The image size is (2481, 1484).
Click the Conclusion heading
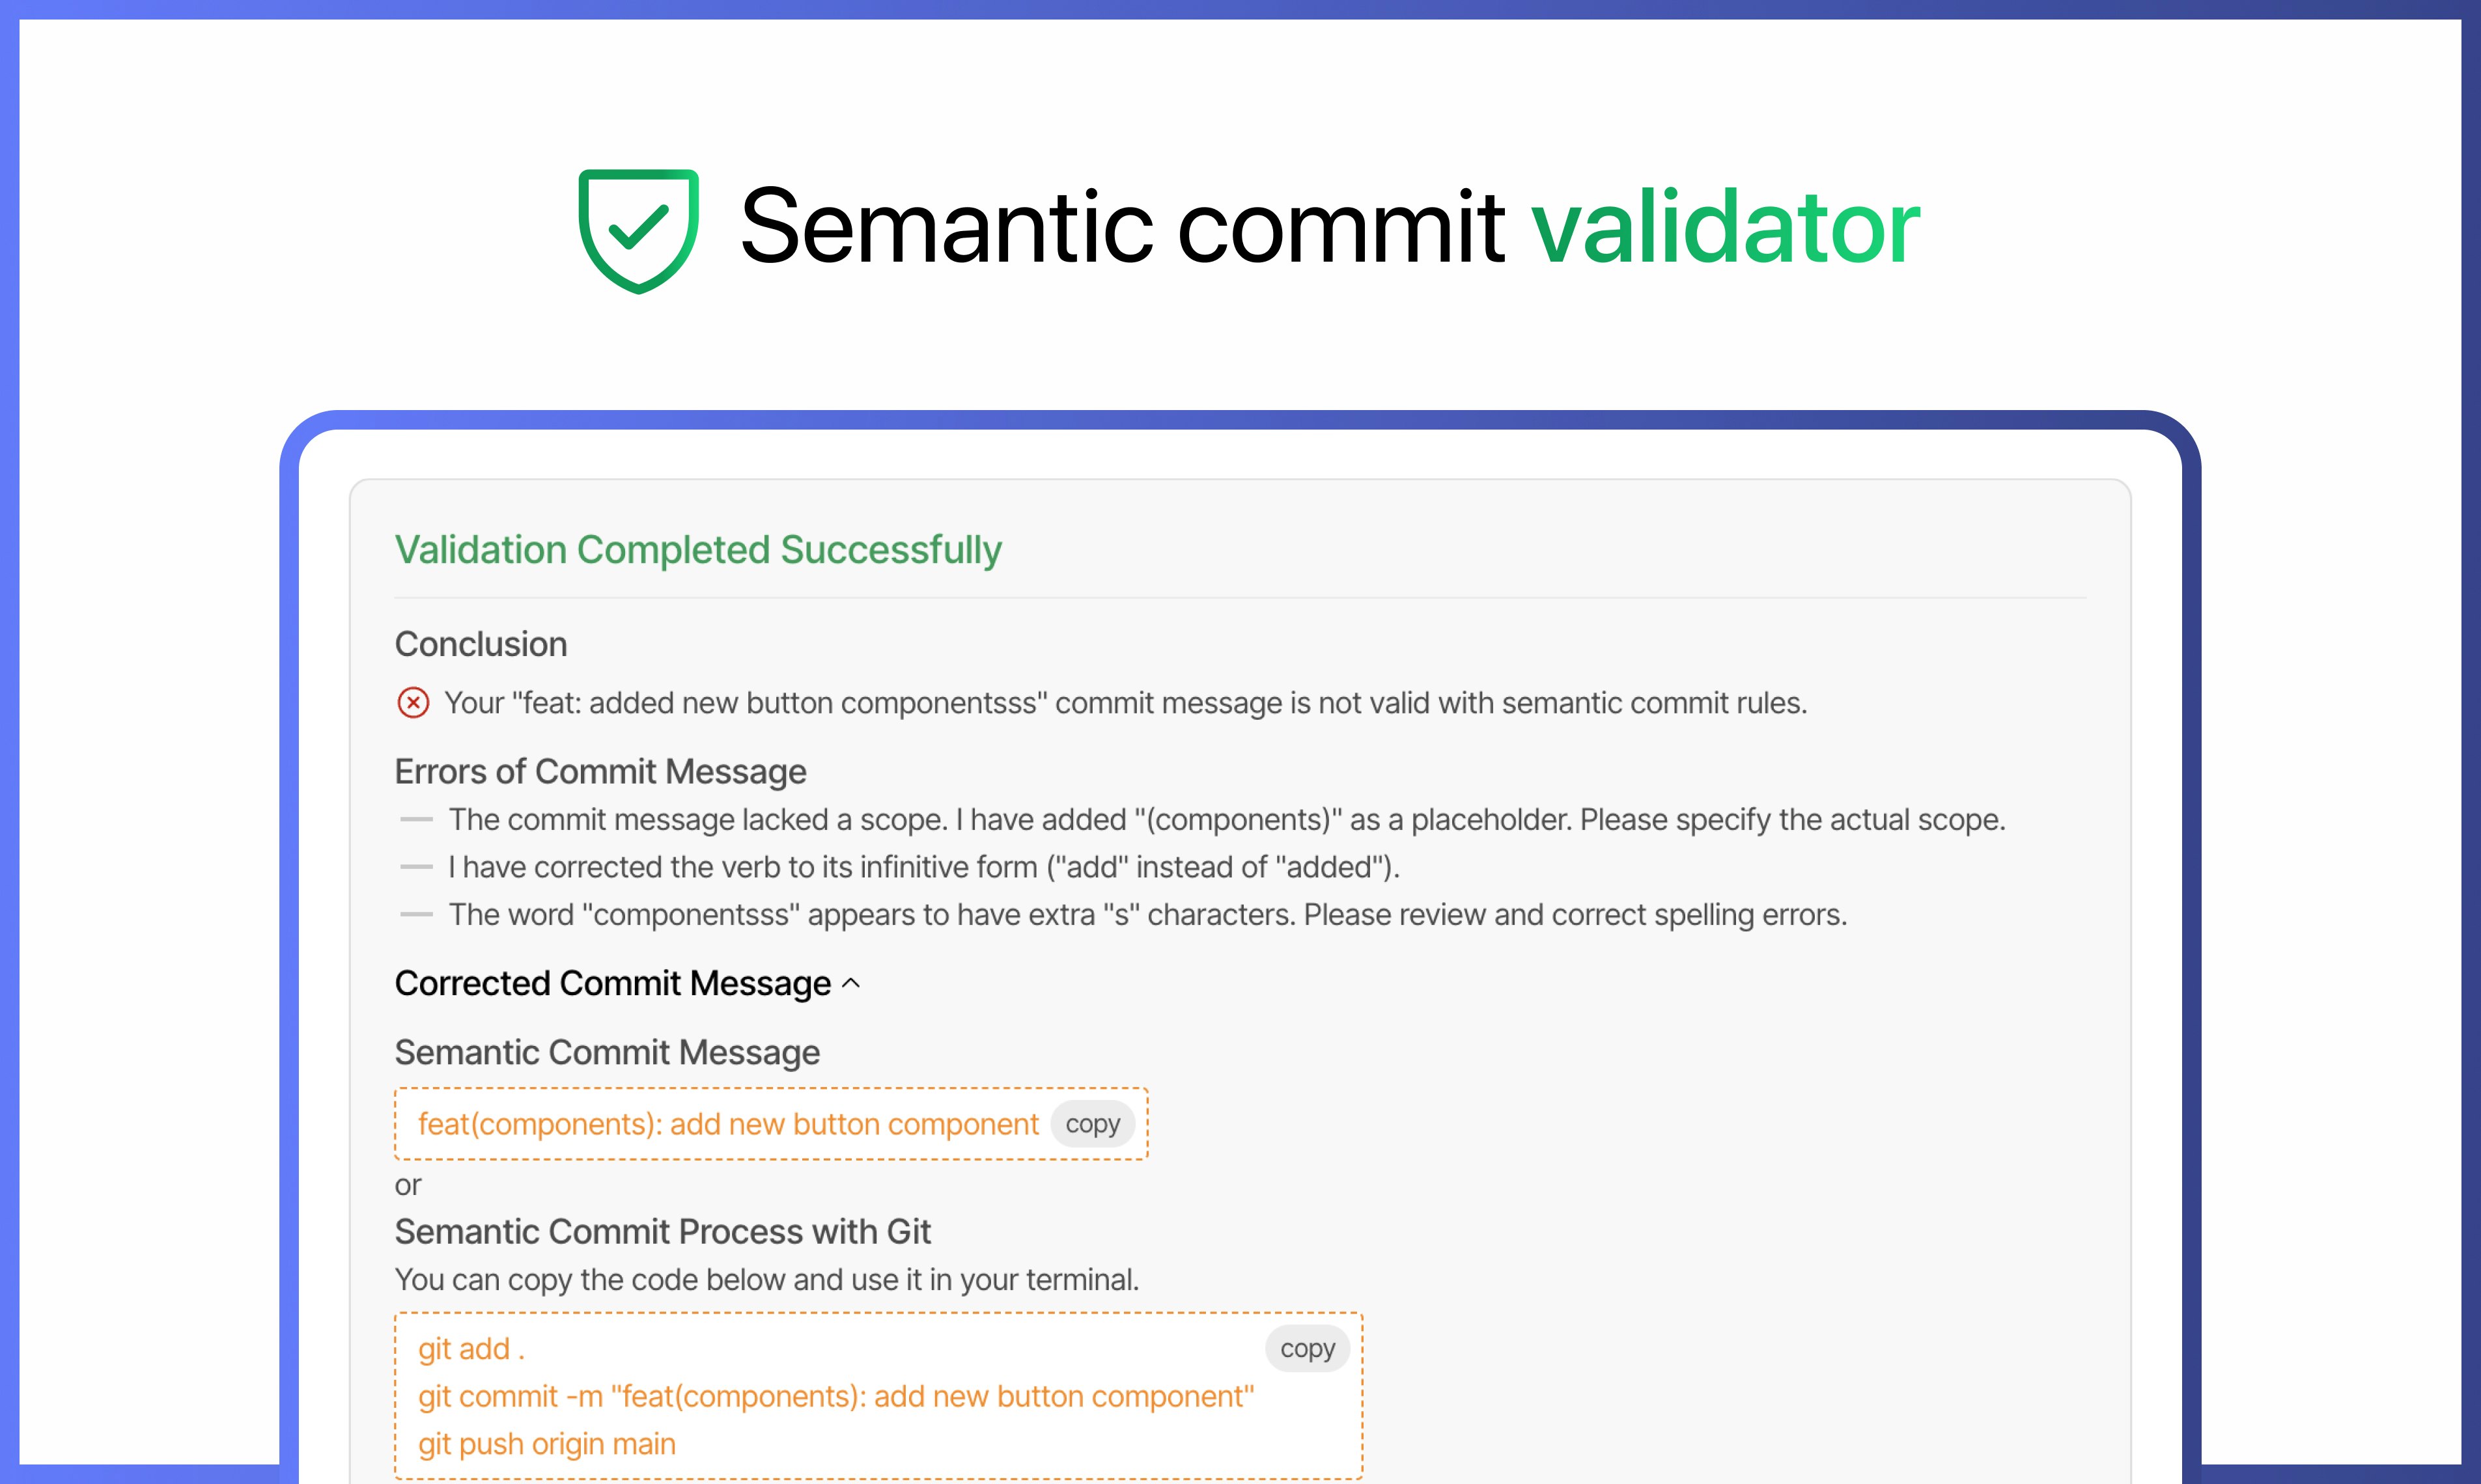tap(481, 645)
